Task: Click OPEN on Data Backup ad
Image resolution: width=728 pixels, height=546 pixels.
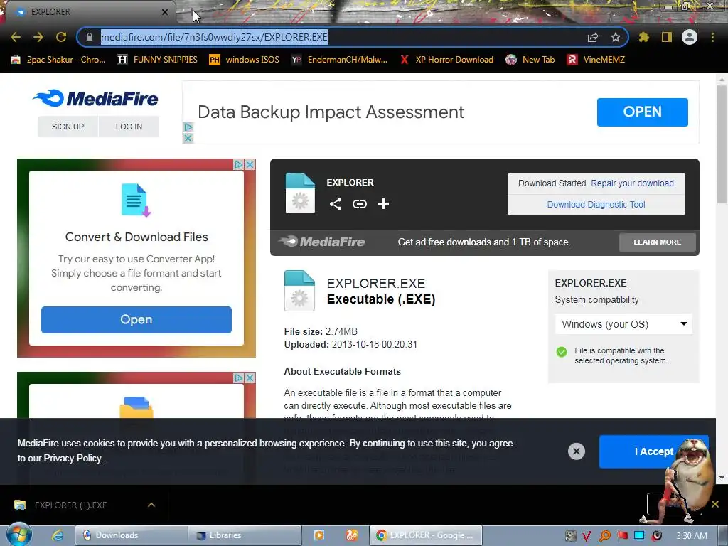Action: tap(642, 112)
